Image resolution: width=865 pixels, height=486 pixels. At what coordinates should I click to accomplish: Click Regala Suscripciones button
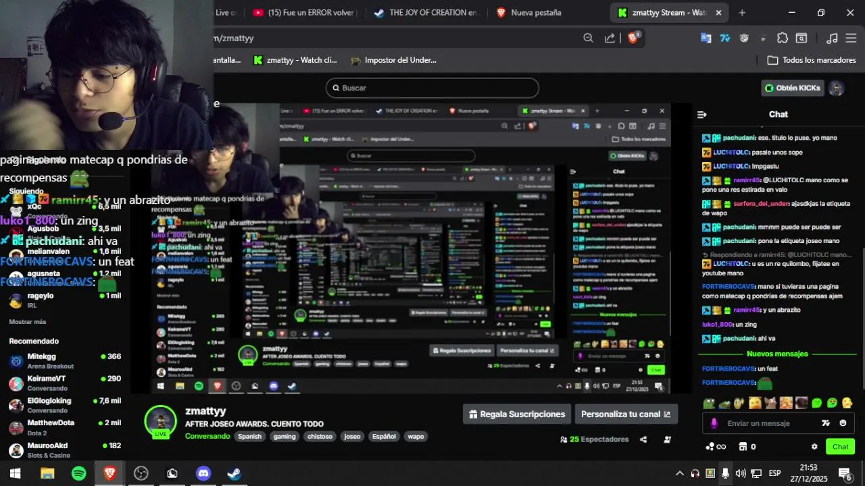517,414
